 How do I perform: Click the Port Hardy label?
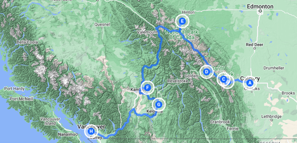[x=15, y=88]
